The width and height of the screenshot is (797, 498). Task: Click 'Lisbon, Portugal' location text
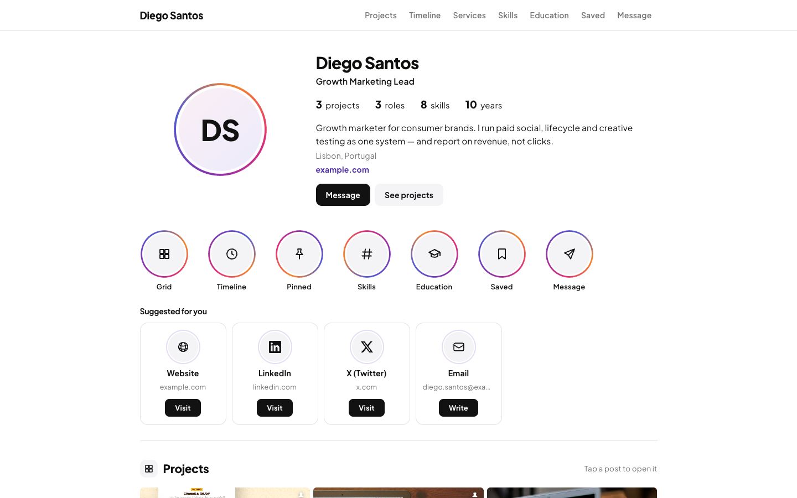346,156
